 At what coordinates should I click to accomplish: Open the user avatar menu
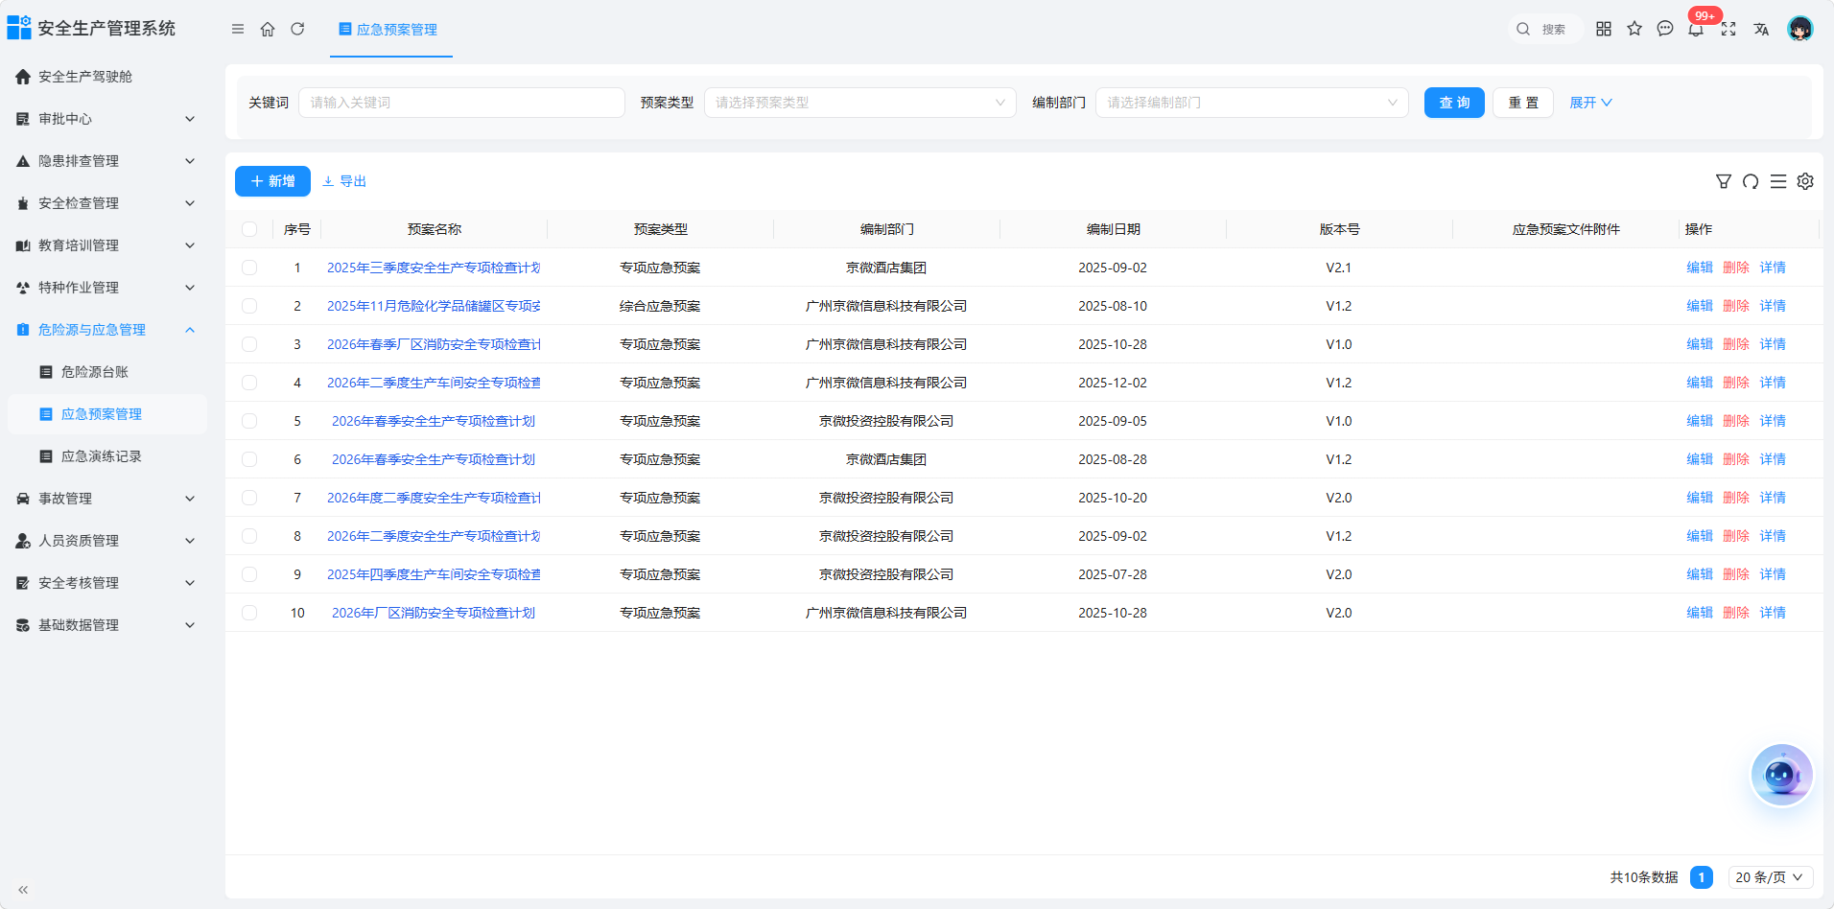click(x=1800, y=29)
